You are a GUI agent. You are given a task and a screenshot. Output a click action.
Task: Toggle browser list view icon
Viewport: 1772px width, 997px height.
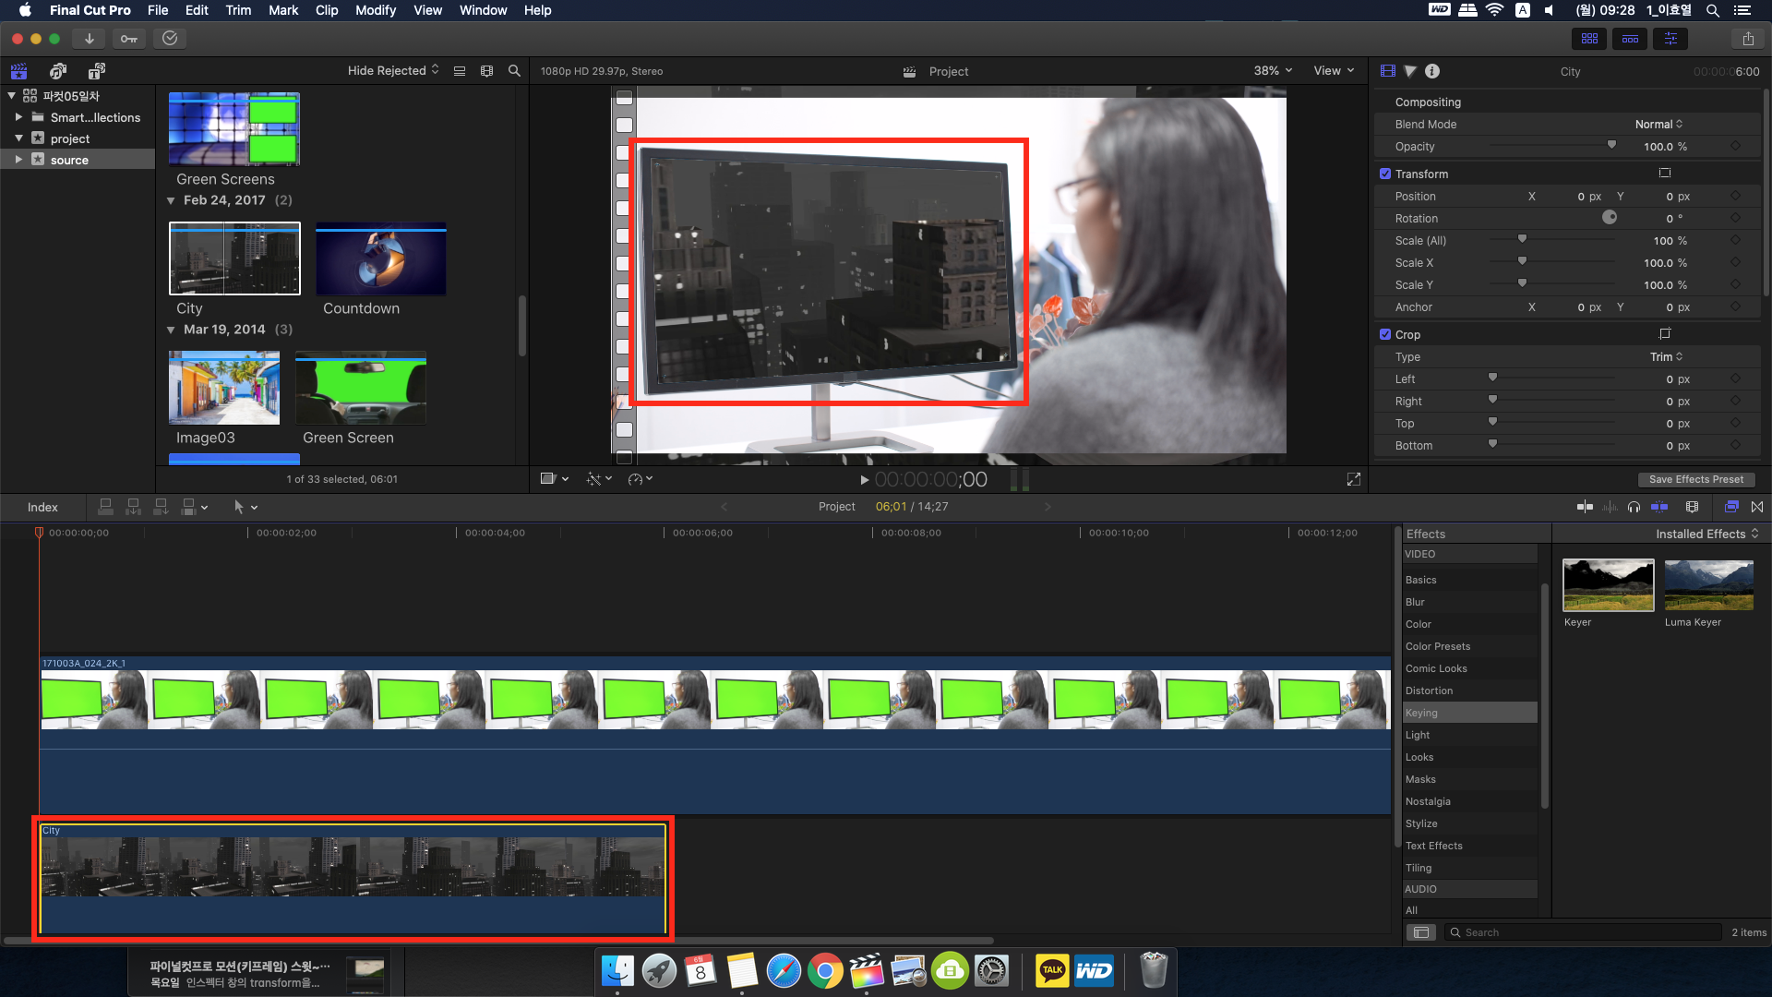(460, 71)
